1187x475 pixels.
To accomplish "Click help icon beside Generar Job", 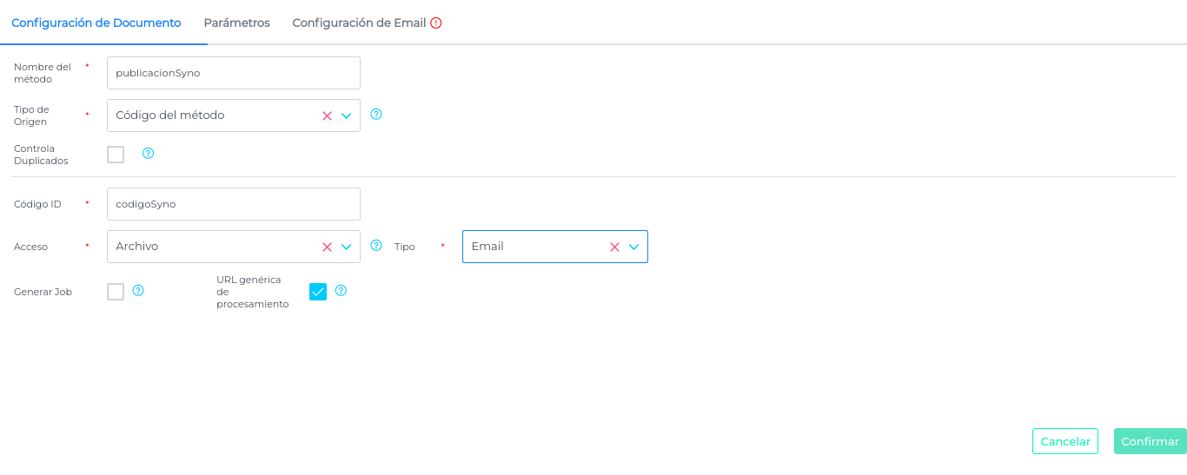I will pos(138,291).
